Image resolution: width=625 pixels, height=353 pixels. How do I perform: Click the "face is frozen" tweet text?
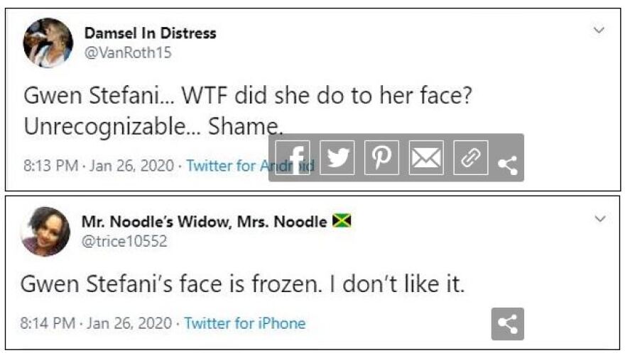[x=241, y=285]
